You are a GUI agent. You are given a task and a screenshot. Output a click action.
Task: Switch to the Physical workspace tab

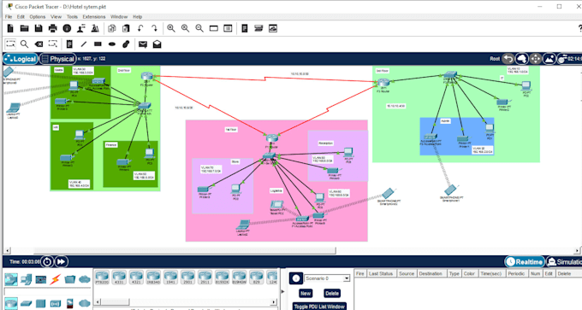click(x=58, y=59)
